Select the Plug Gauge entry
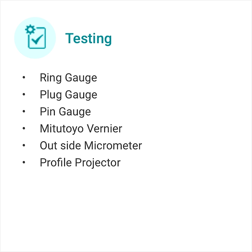The height and width of the screenshot is (252, 252). tap(68, 95)
